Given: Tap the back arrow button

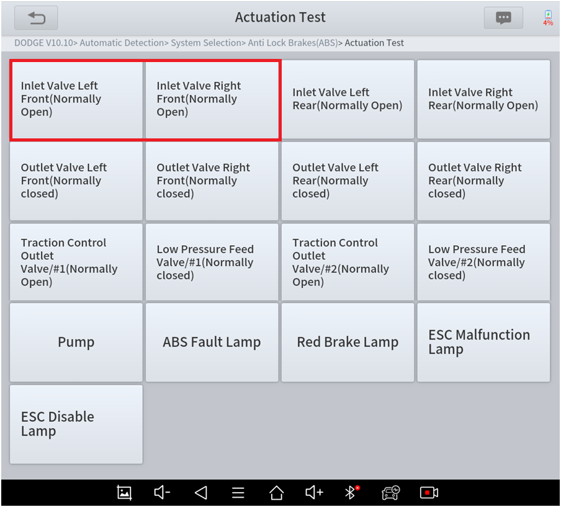Looking at the screenshot, I should [x=36, y=18].
